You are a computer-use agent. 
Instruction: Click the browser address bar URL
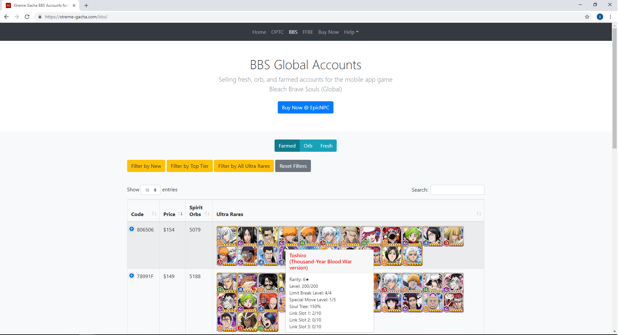pyautogui.click(x=76, y=17)
